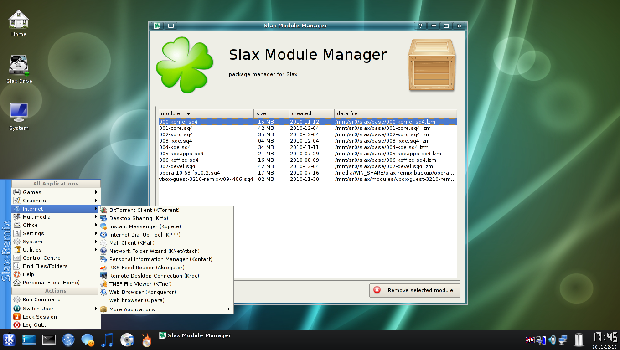This screenshot has height=350, width=620.
Task: Launch TNEF File Viewer (KTnef)
Action: coord(166,284)
